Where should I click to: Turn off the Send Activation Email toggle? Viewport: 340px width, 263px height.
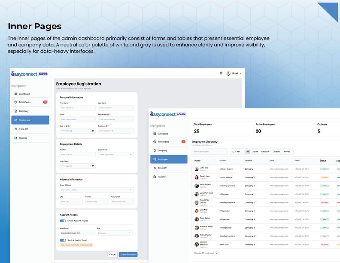(63, 240)
